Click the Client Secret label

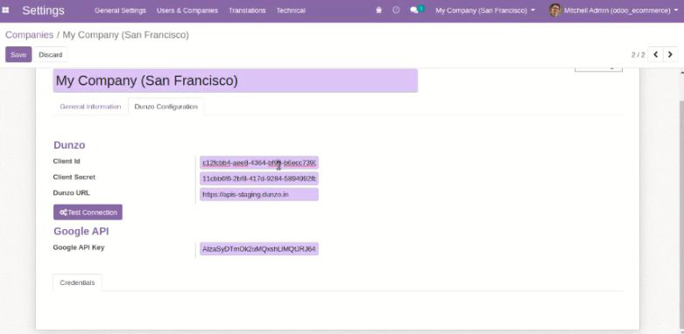click(x=74, y=177)
